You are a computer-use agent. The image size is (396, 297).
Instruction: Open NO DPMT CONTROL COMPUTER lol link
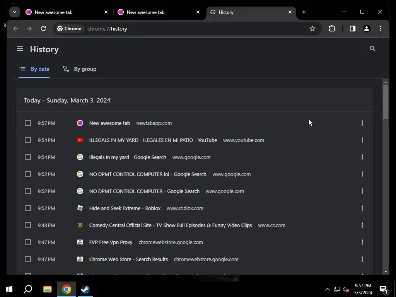click(148, 174)
